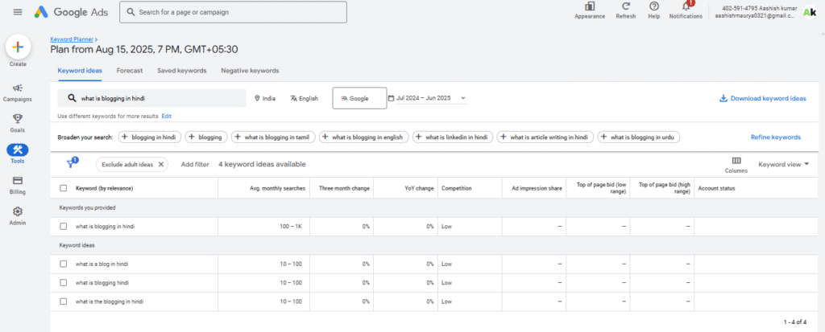The height and width of the screenshot is (332, 825).
Task: Open Billing in the sidebar
Action: coord(18,184)
